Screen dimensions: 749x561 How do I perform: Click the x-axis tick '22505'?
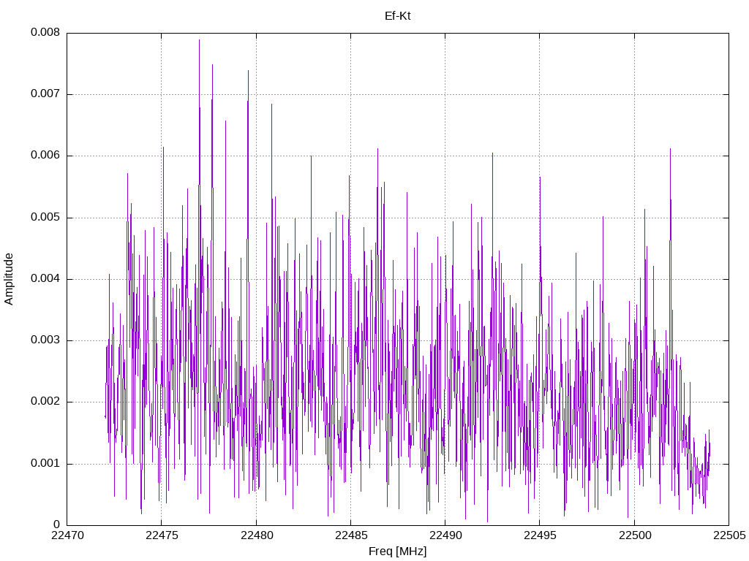pyautogui.click(x=729, y=535)
